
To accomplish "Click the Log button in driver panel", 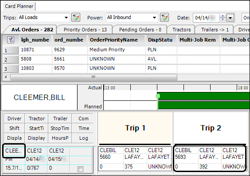I will (83, 138).
